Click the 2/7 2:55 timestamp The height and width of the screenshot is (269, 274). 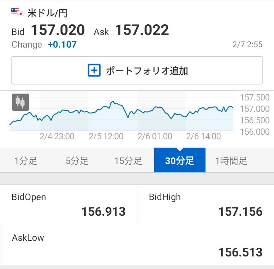click(247, 45)
